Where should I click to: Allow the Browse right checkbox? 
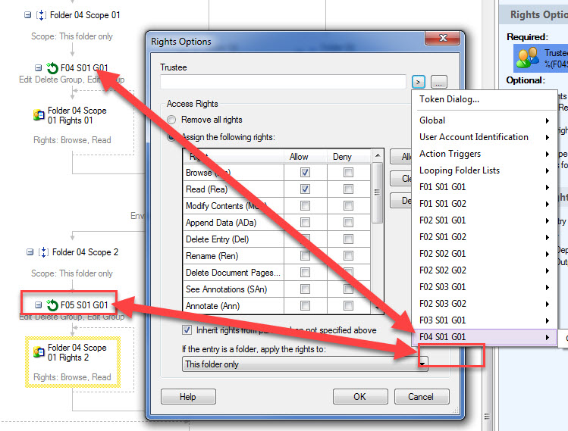click(x=305, y=173)
